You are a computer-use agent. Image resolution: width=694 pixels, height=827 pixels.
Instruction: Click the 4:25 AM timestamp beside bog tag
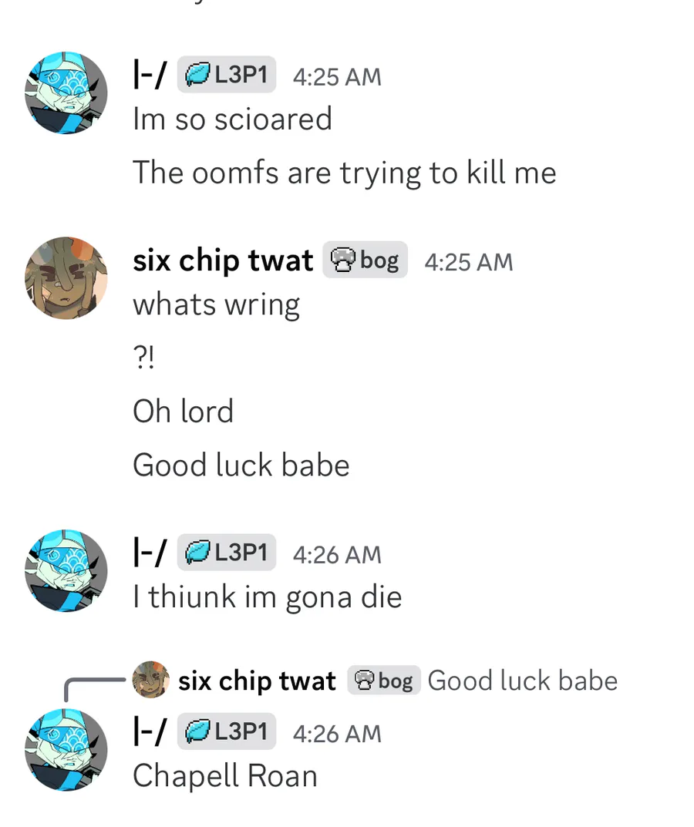pyautogui.click(x=469, y=262)
